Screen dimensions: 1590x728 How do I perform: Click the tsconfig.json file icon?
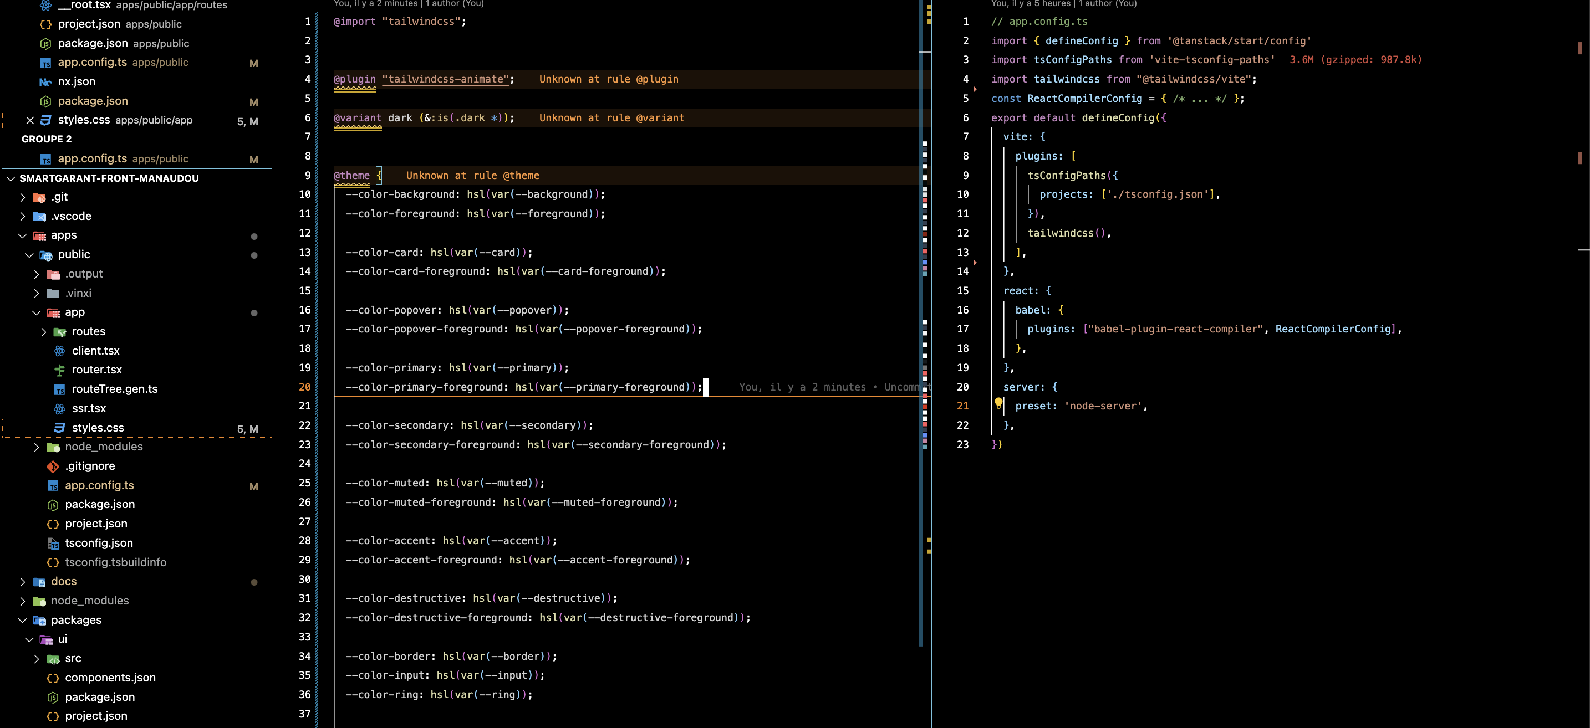pyautogui.click(x=53, y=544)
